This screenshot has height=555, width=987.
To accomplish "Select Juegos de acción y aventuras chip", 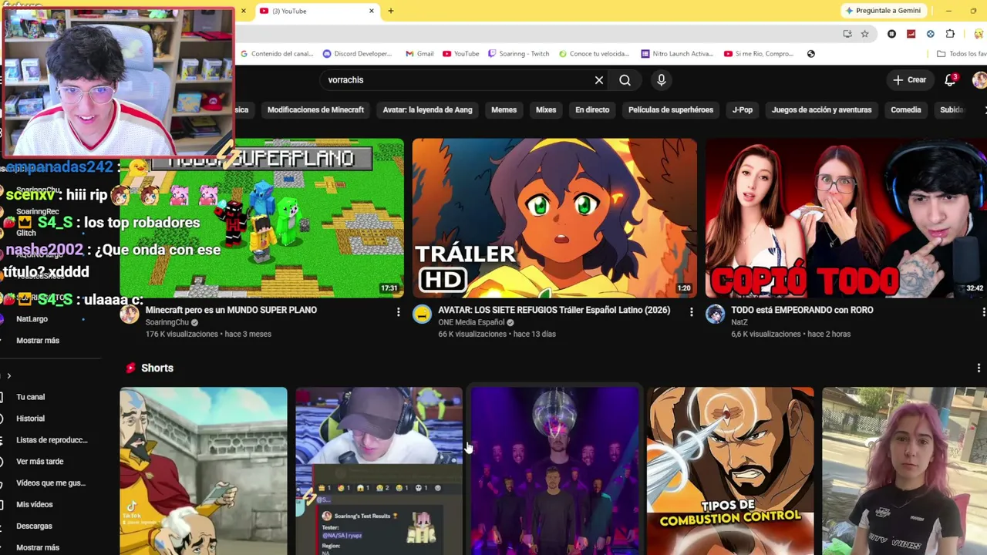I will click(x=821, y=110).
